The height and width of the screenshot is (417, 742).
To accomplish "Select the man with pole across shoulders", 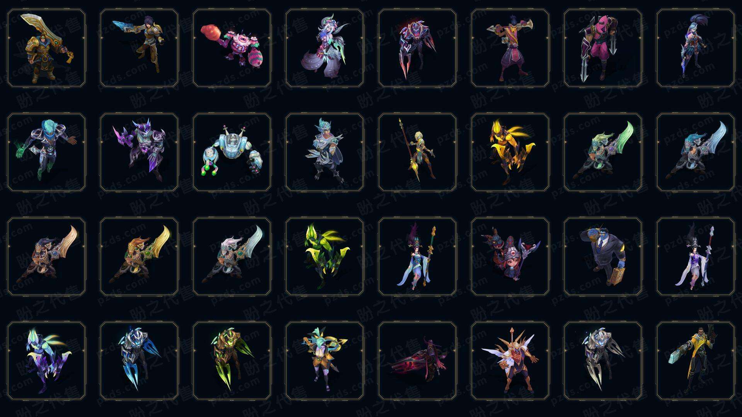I will (x=510, y=48).
